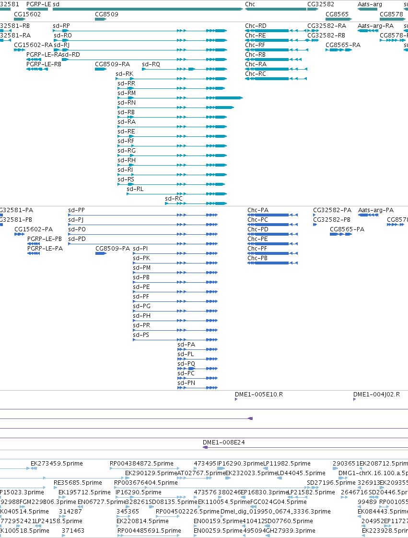The image size is (408, 538).
Task: Select transcript CG8565-RA
Action: [343, 45]
